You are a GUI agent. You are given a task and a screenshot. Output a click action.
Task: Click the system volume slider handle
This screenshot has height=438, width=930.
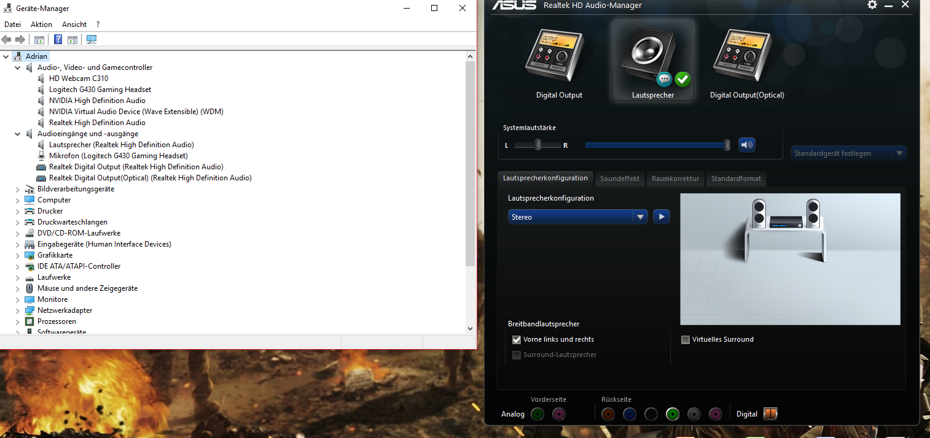point(727,145)
